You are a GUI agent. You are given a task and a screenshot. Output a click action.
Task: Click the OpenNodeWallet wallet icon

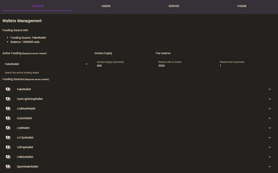8,167
